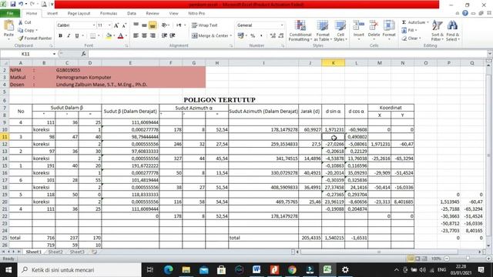Expand the Clear dropdown in Editing group

(420, 38)
